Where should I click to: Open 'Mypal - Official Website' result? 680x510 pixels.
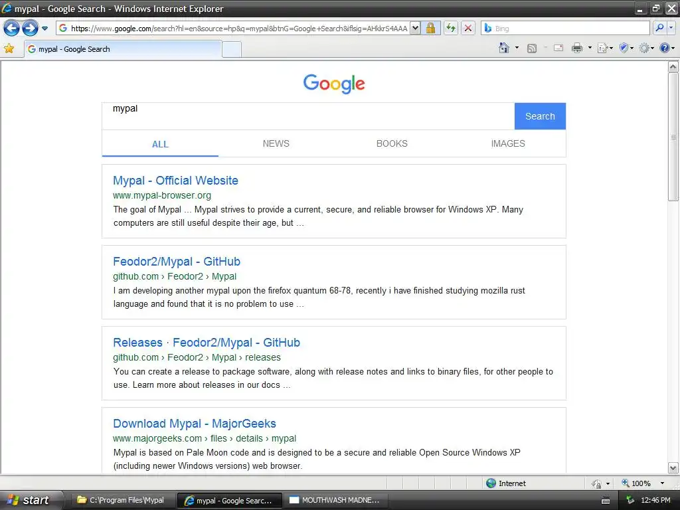(175, 181)
